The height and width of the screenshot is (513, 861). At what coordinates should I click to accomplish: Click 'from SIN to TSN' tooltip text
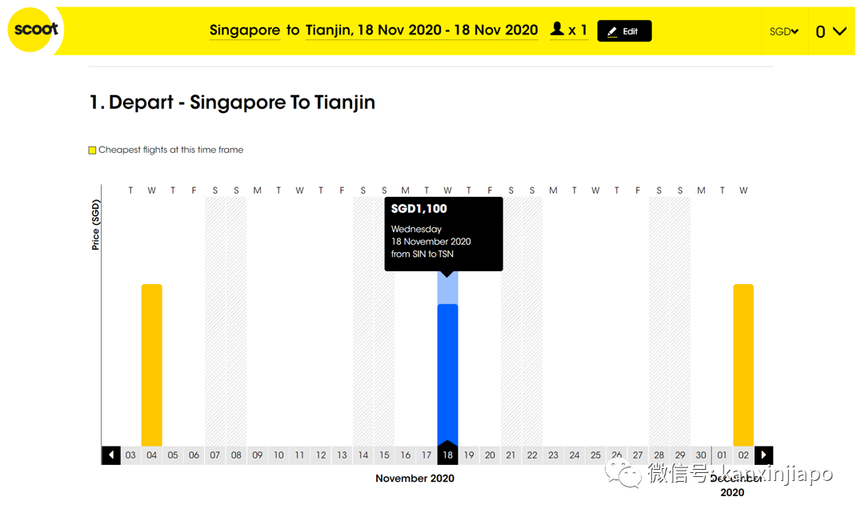tap(422, 254)
